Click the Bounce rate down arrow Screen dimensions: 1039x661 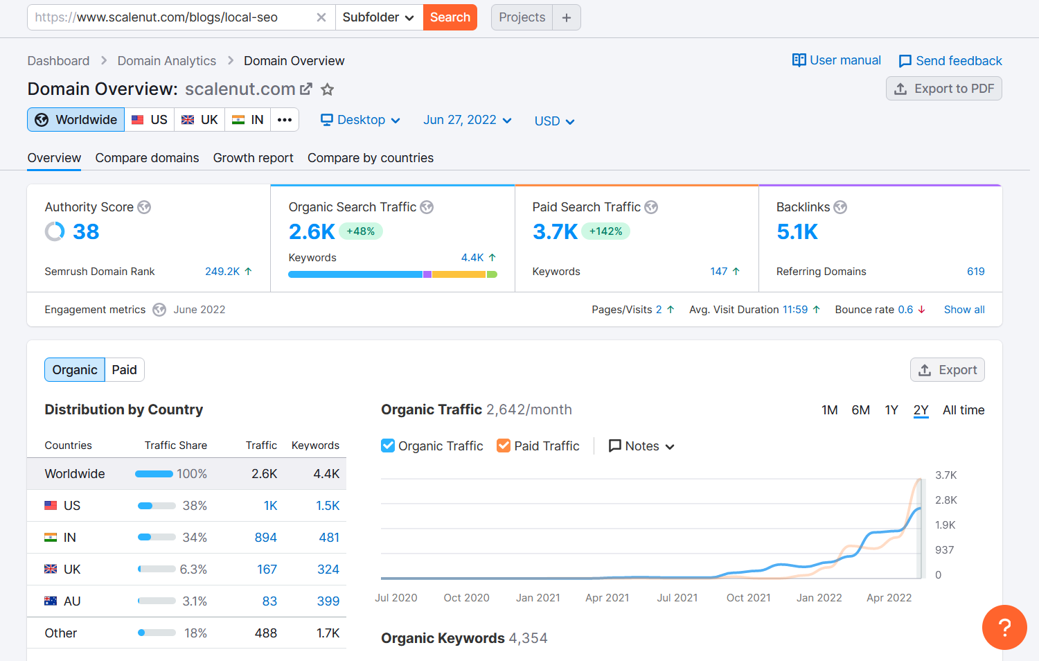pos(921,310)
